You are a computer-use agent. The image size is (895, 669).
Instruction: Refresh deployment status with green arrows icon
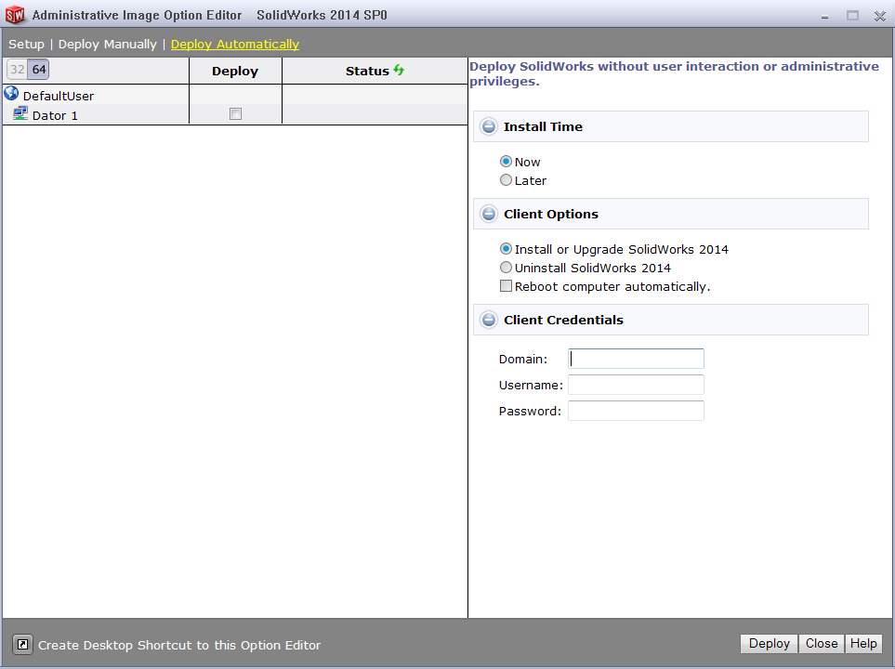point(399,71)
